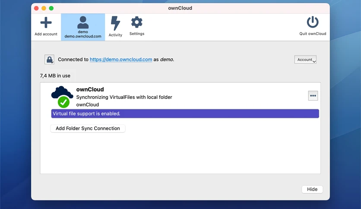Viewport: 361px width, 209px height.
Task: Click the bold ownCloud folder title
Action: tap(90, 89)
